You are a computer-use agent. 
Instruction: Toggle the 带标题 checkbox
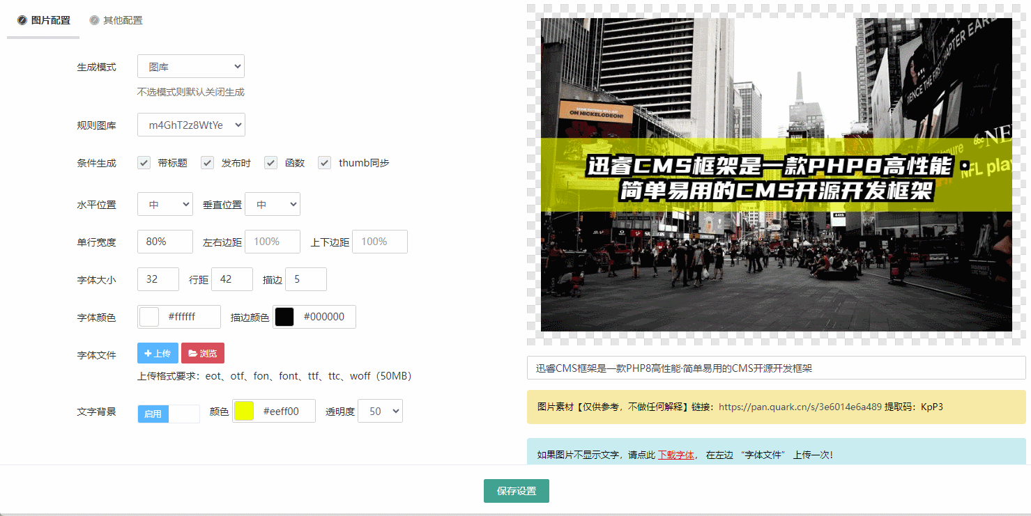[x=144, y=163]
